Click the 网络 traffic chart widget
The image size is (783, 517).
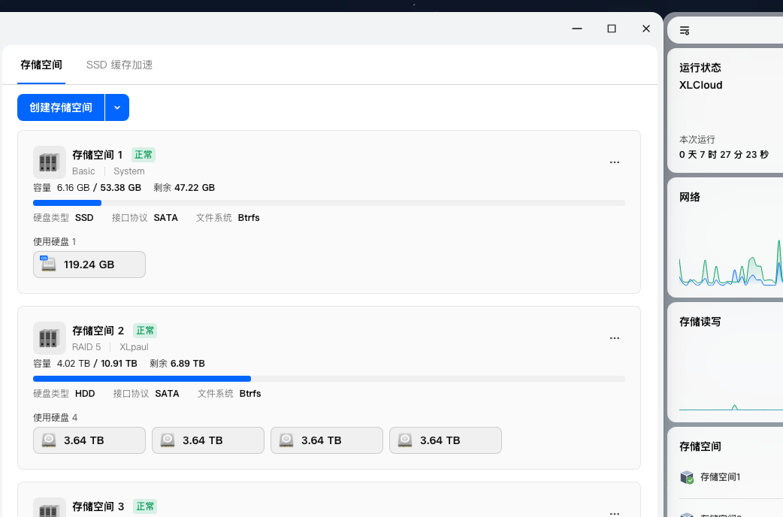tap(726, 237)
